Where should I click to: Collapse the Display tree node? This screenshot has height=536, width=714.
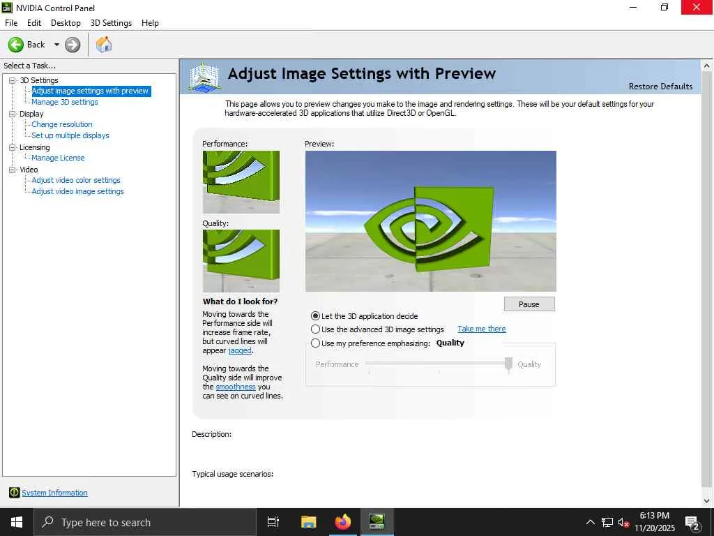(13, 114)
